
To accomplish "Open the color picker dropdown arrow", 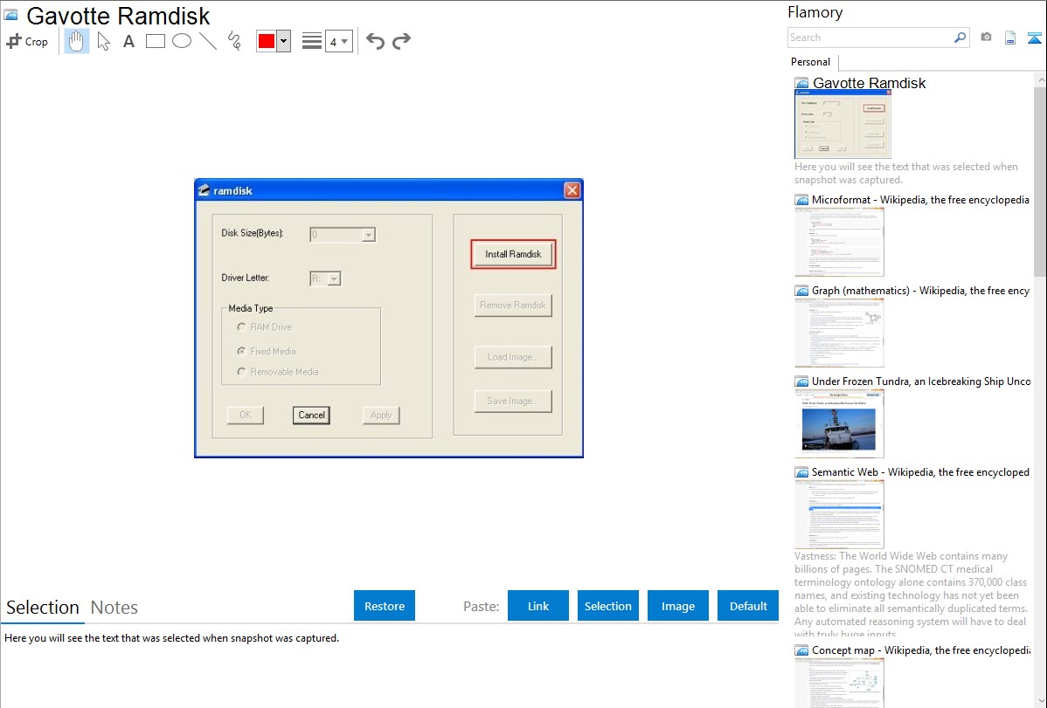I will coord(283,41).
